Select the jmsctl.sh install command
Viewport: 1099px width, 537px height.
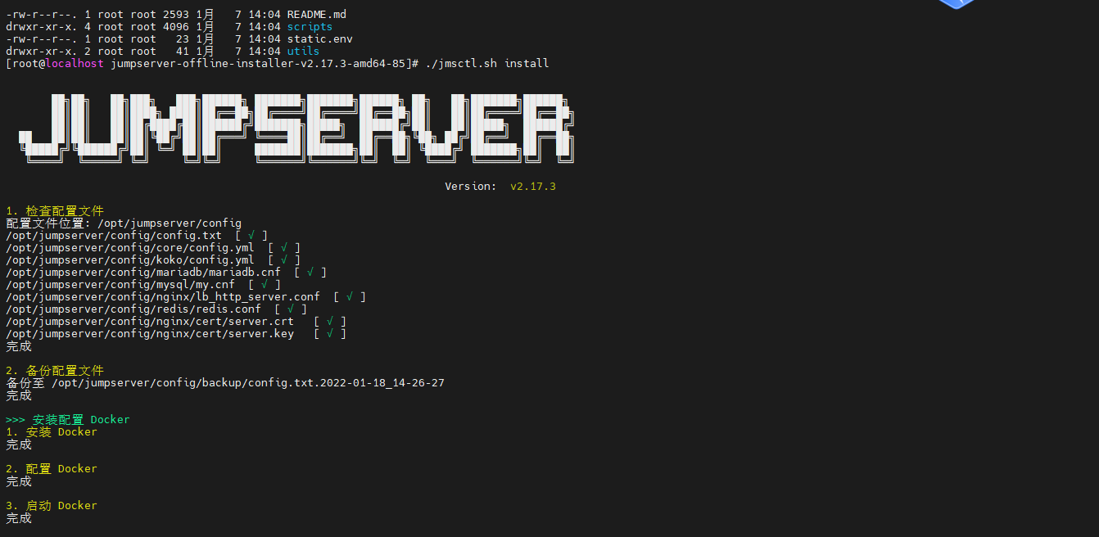[486, 62]
